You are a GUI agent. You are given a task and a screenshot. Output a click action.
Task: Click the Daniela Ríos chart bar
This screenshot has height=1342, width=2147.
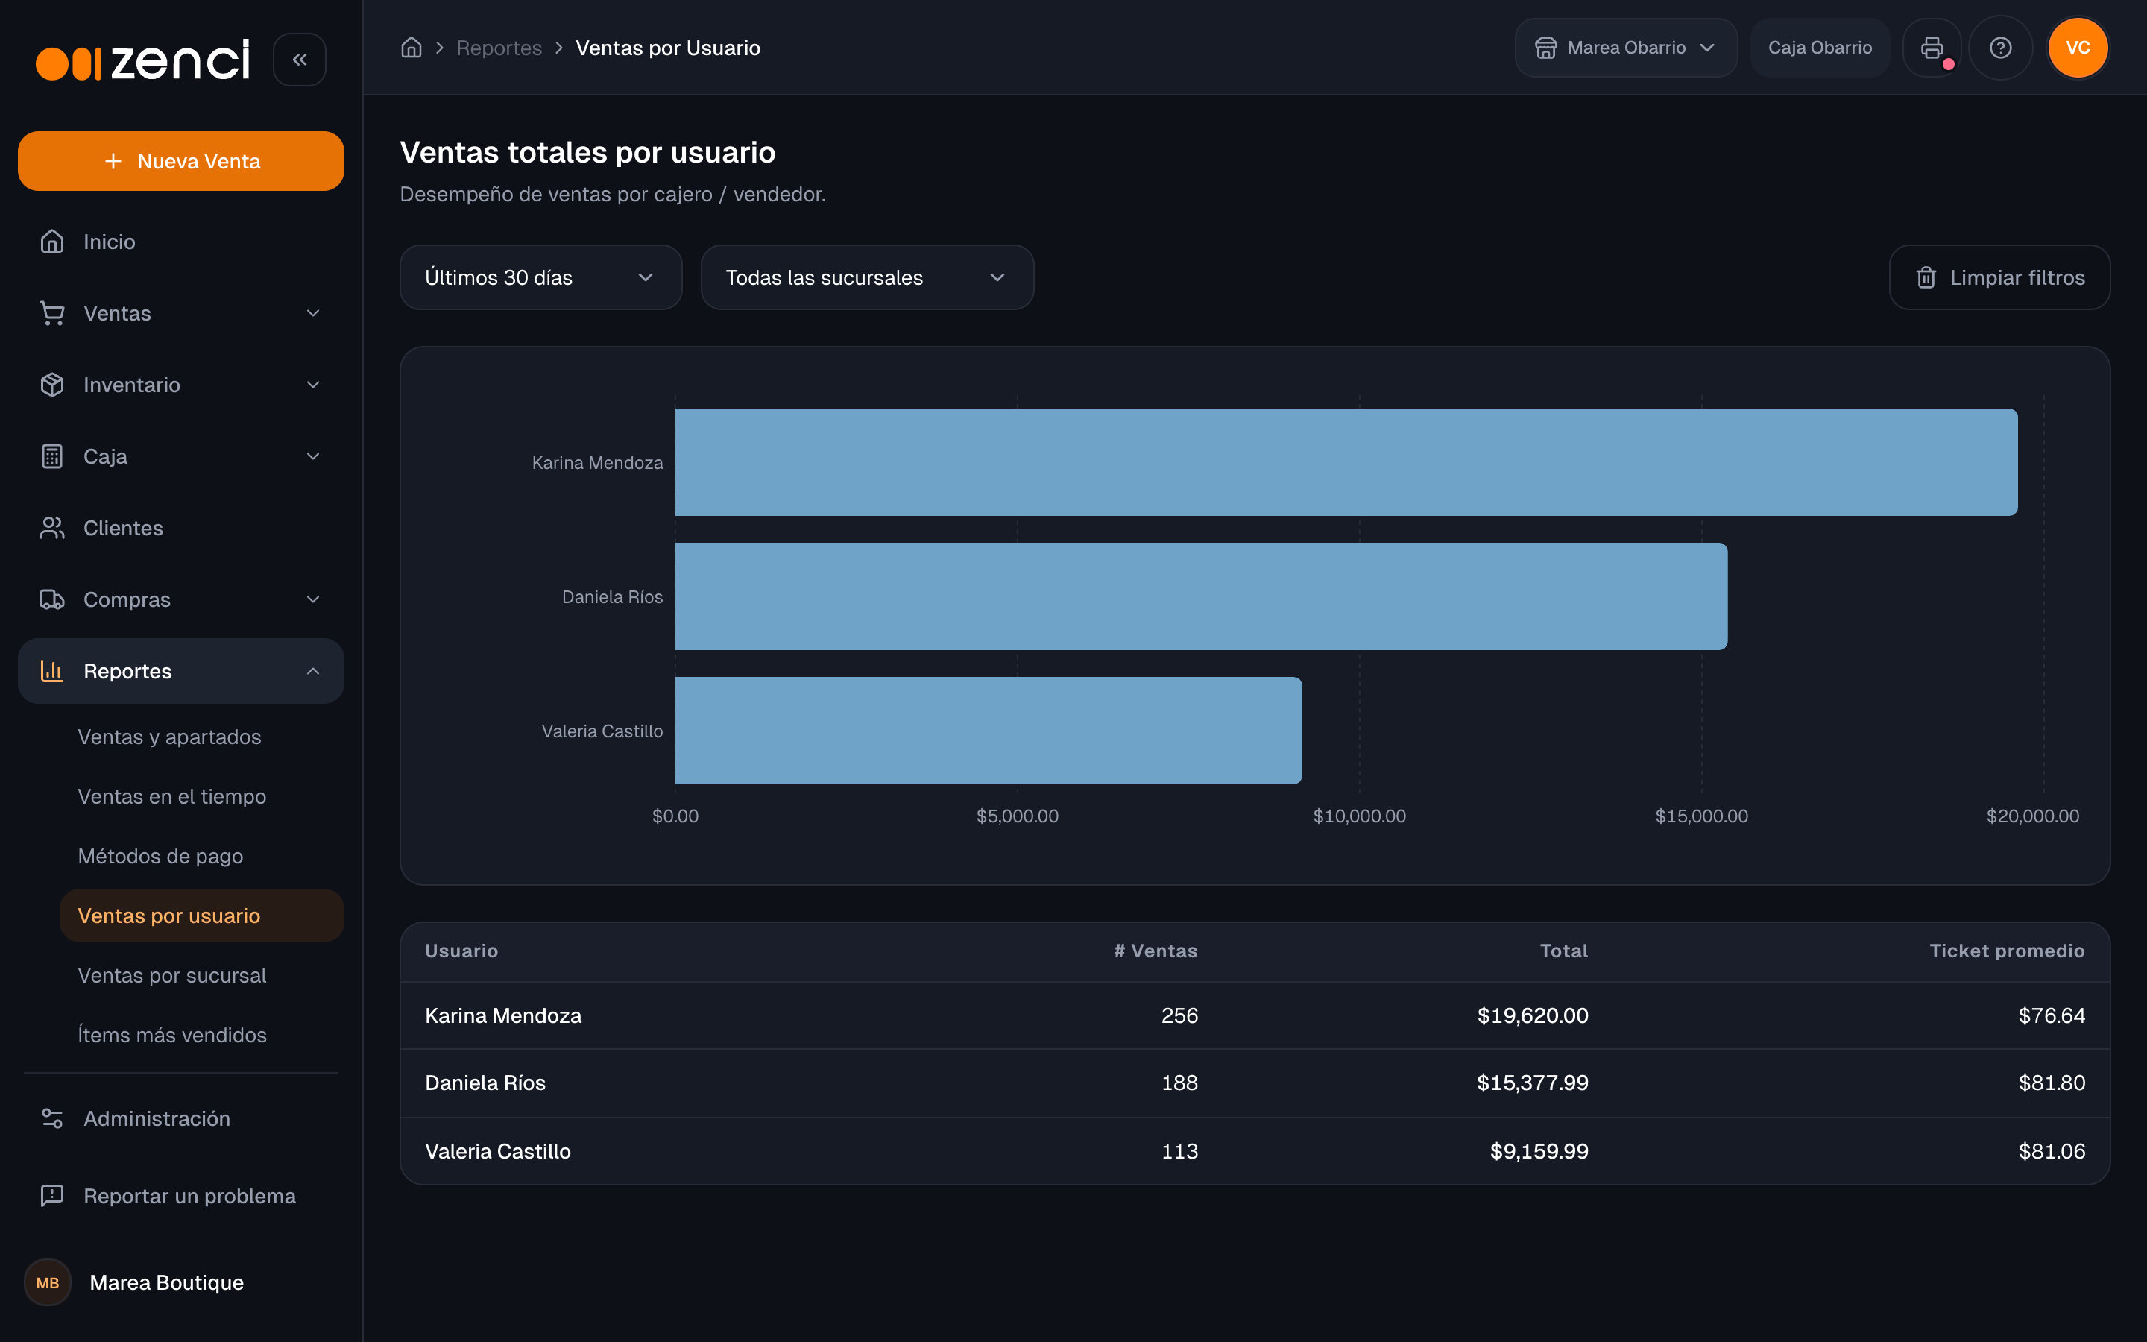[1201, 596]
